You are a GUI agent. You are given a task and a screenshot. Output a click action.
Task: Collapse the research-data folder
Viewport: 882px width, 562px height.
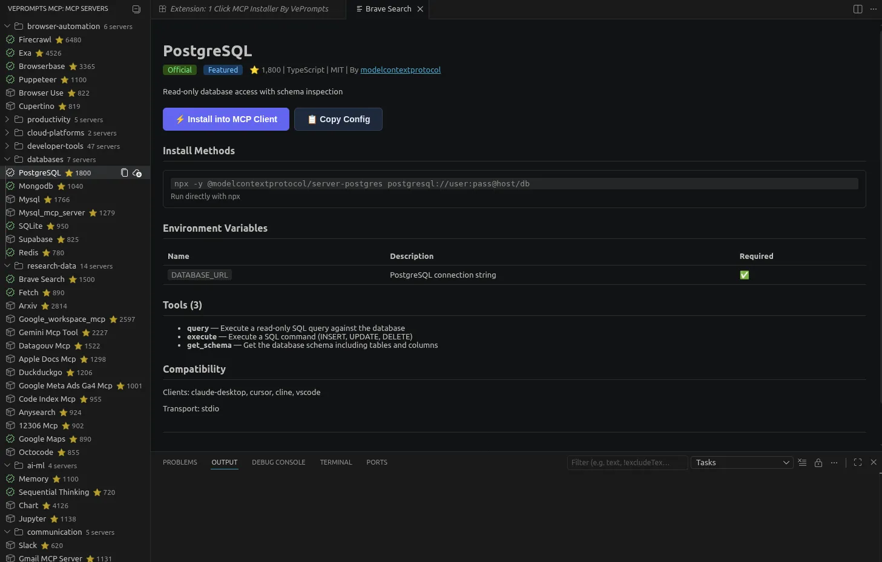pos(7,266)
